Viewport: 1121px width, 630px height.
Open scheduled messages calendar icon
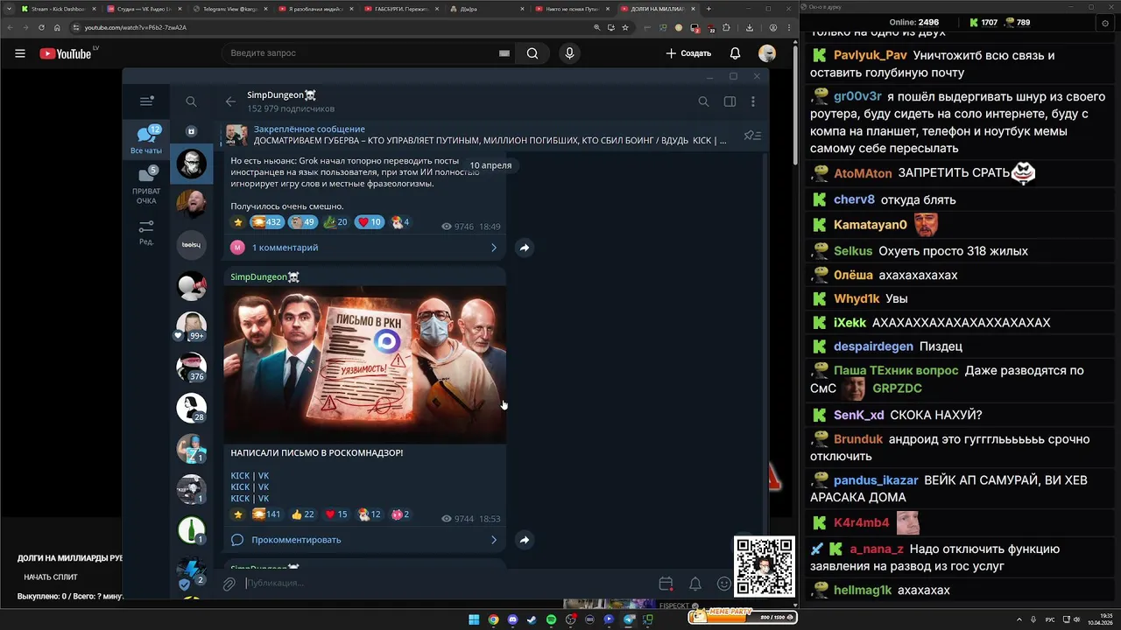tap(666, 584)
